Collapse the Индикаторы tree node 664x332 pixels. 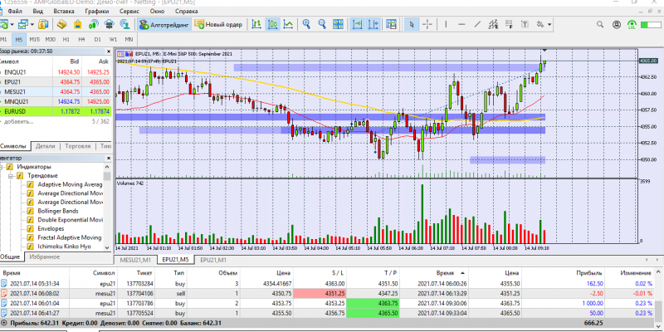[x=2, y=167]
